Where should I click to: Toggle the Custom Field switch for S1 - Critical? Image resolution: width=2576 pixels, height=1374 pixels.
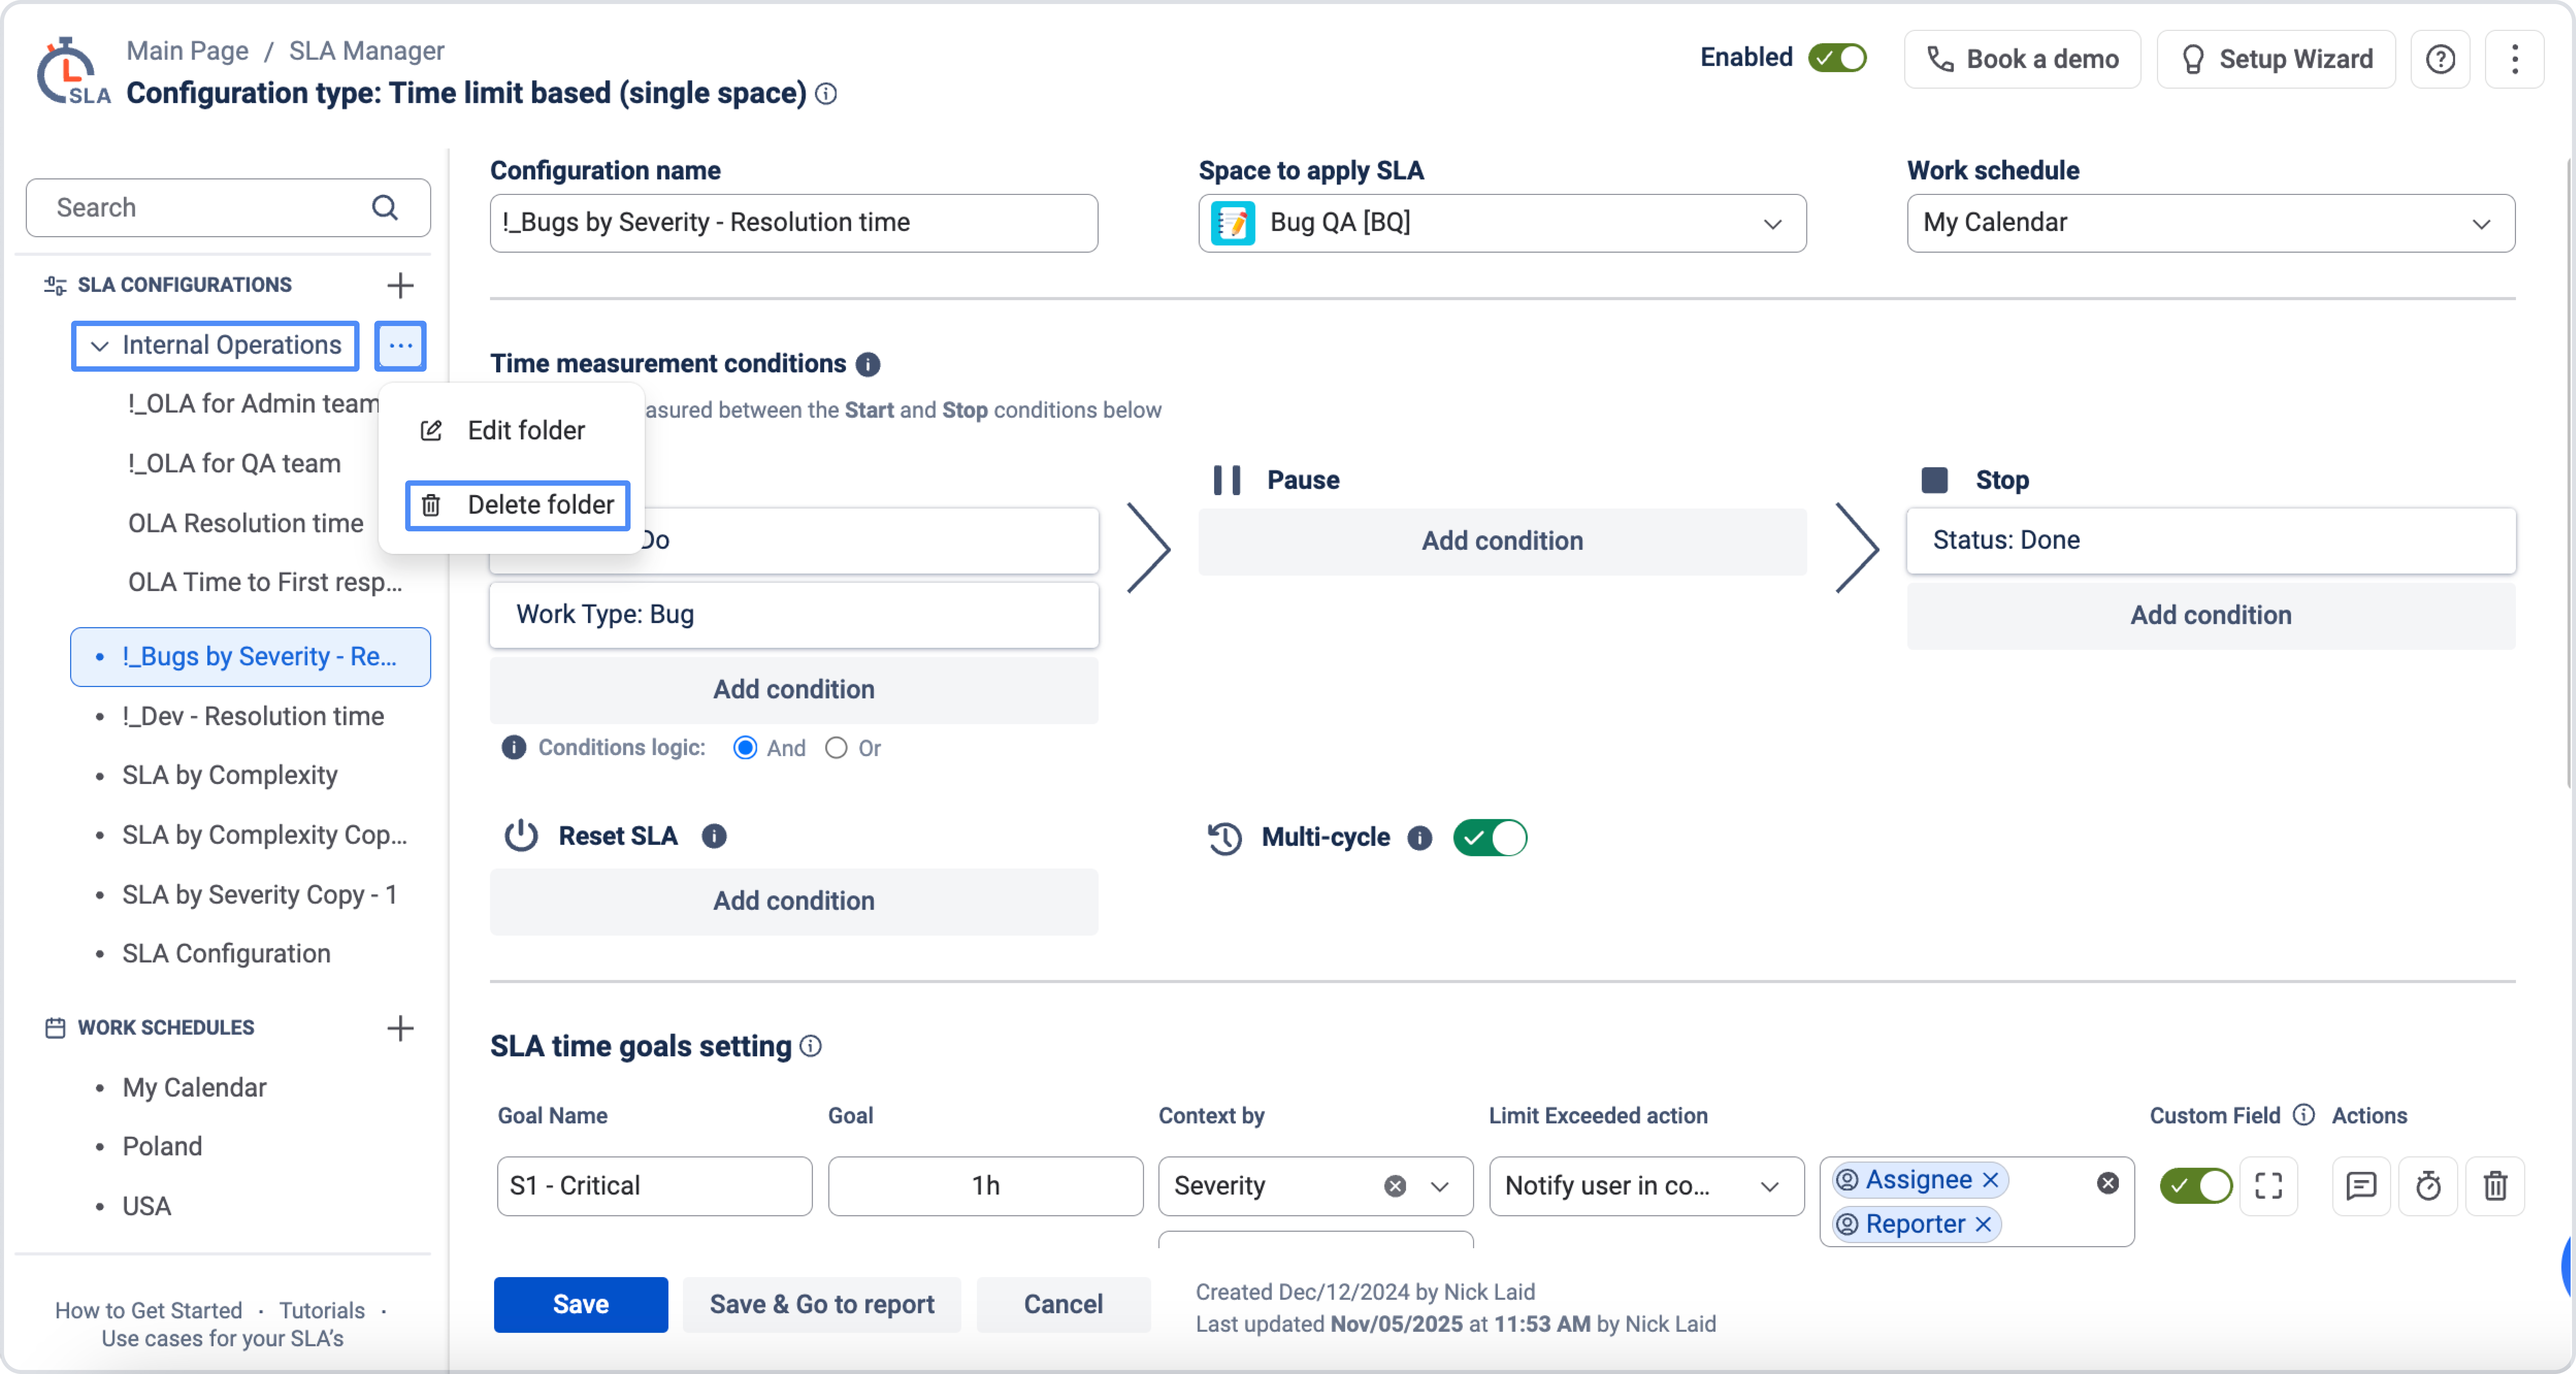[2196, 1186]
